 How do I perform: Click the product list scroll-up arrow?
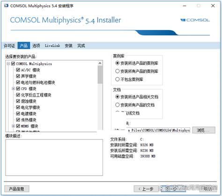click(100, 63)
